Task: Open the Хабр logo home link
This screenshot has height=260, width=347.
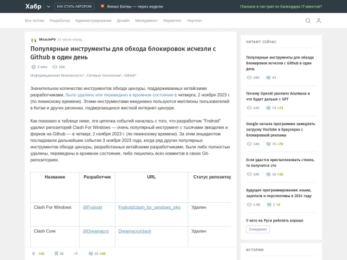Action: point(33,6)
